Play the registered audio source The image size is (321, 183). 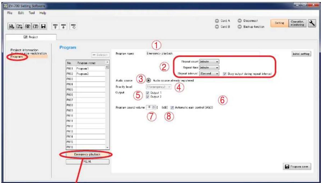[148, 80]
